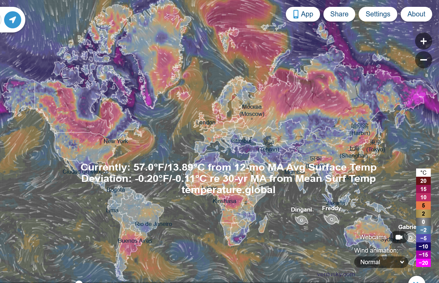Select the Dingani cyclone icon
Screen dimensions: 439x283
click(x=301, y=220)
